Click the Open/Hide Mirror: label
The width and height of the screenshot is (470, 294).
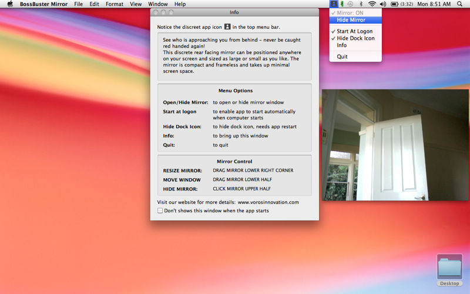[186, 102]
